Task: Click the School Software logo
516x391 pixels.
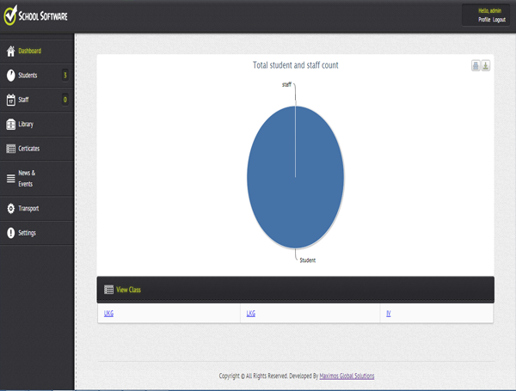Action: point(37,16)
